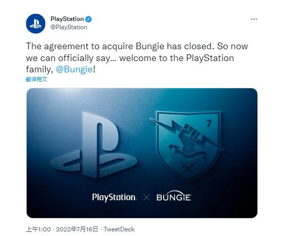Screen dimensions: 282x236
Task: Open the 上午1:00 timestamp link
Action: click(x=38, y=229)
